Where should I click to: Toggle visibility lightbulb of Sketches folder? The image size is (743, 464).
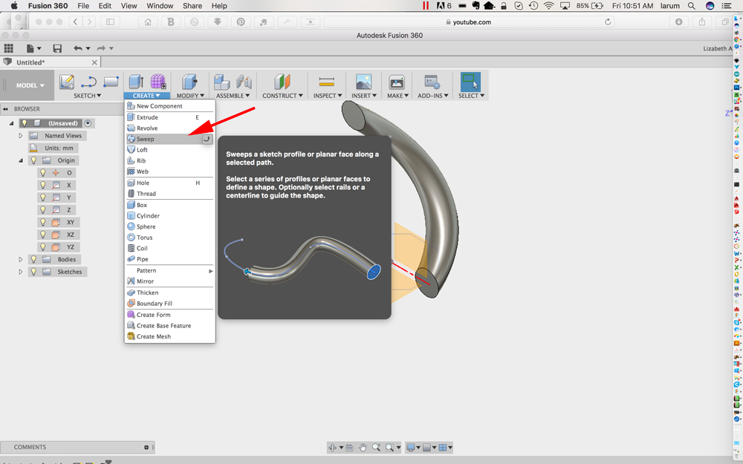point(33,272)
